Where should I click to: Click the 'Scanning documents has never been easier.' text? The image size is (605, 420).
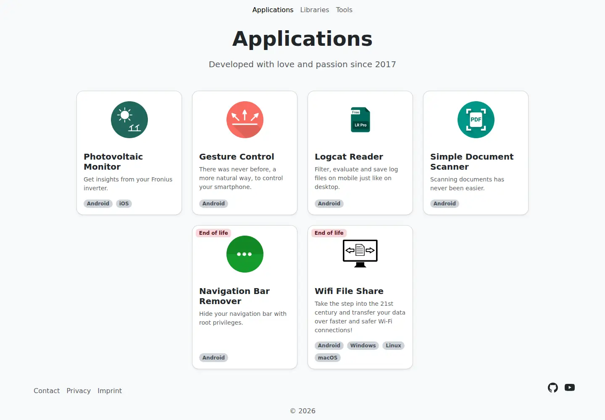pos(467,184)
